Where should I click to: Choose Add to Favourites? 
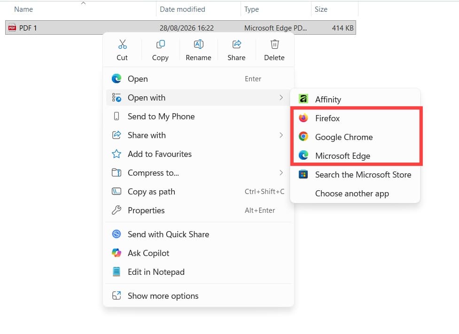(198, 154)
